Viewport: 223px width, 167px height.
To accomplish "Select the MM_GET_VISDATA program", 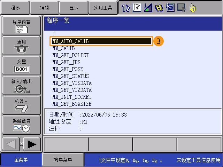I will coord(72,83).
